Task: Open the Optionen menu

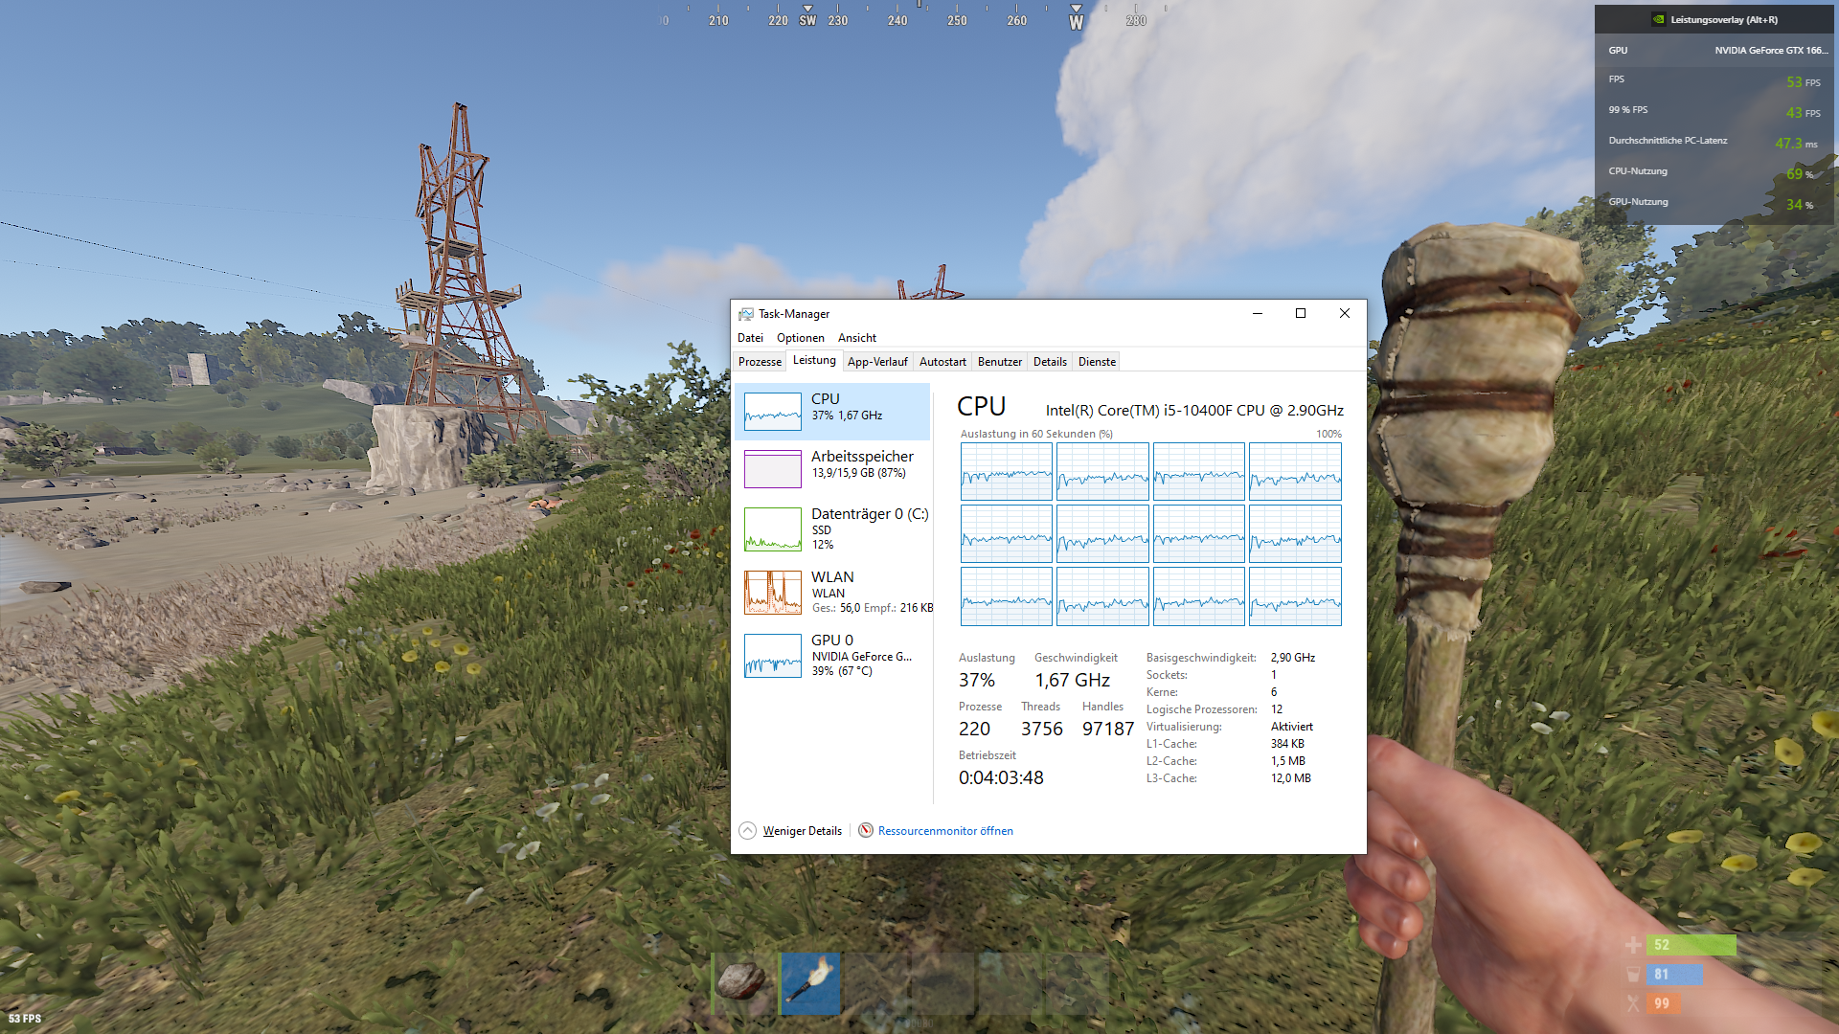Action: click(800, 338)
